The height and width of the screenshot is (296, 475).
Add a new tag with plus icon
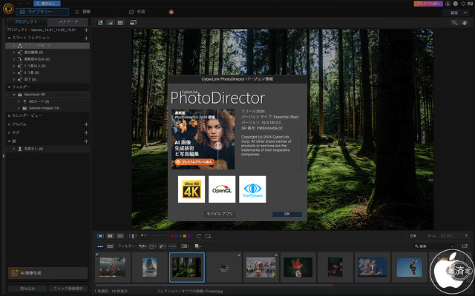click(x=86, y=133)
